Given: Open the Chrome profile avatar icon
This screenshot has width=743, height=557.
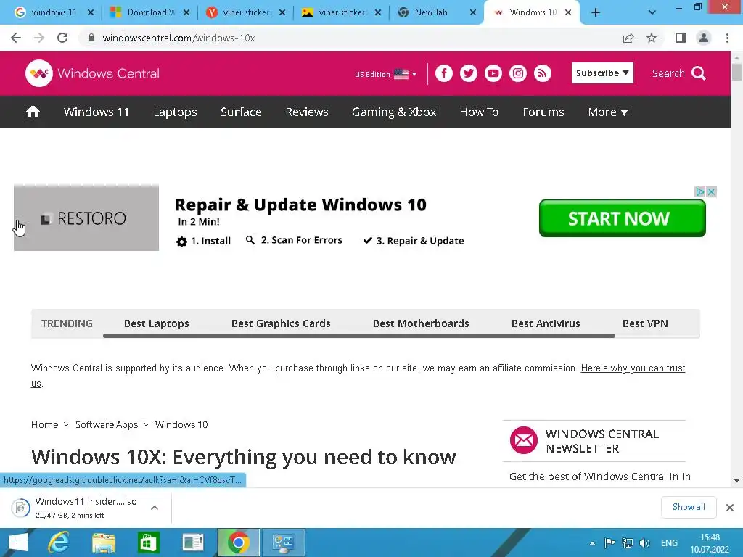Looking at the screenshot, I should (704, 38).
